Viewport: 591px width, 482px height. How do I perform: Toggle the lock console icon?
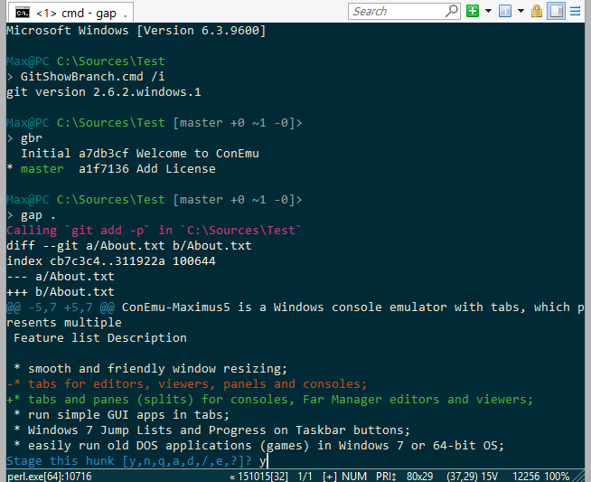537,12
